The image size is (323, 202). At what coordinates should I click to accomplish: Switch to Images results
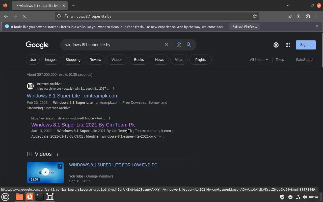[x=51, y=60]
